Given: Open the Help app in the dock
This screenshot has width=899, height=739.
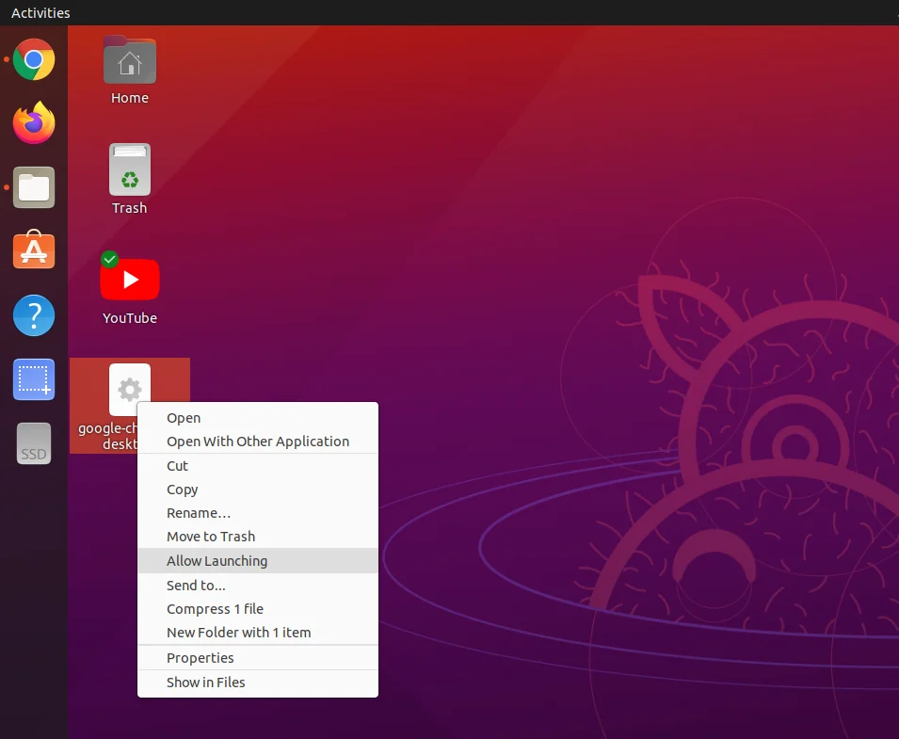Looking at the screenshot, I should coord(34,315).
